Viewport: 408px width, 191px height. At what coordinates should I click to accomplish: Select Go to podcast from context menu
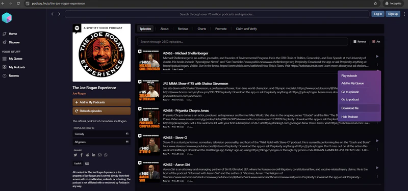[x=360, y=99]
